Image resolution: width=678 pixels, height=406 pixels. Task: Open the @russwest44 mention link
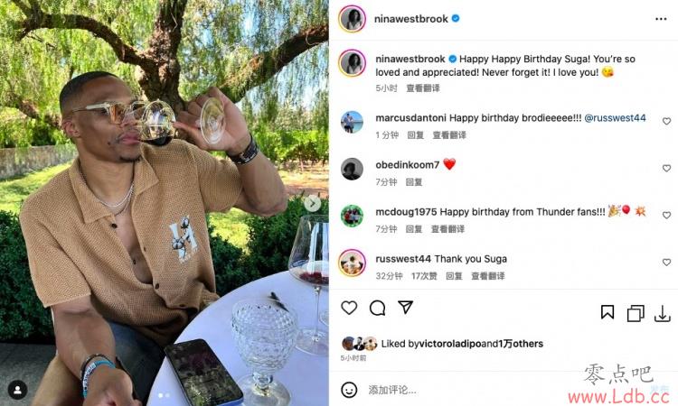point(615,118)
